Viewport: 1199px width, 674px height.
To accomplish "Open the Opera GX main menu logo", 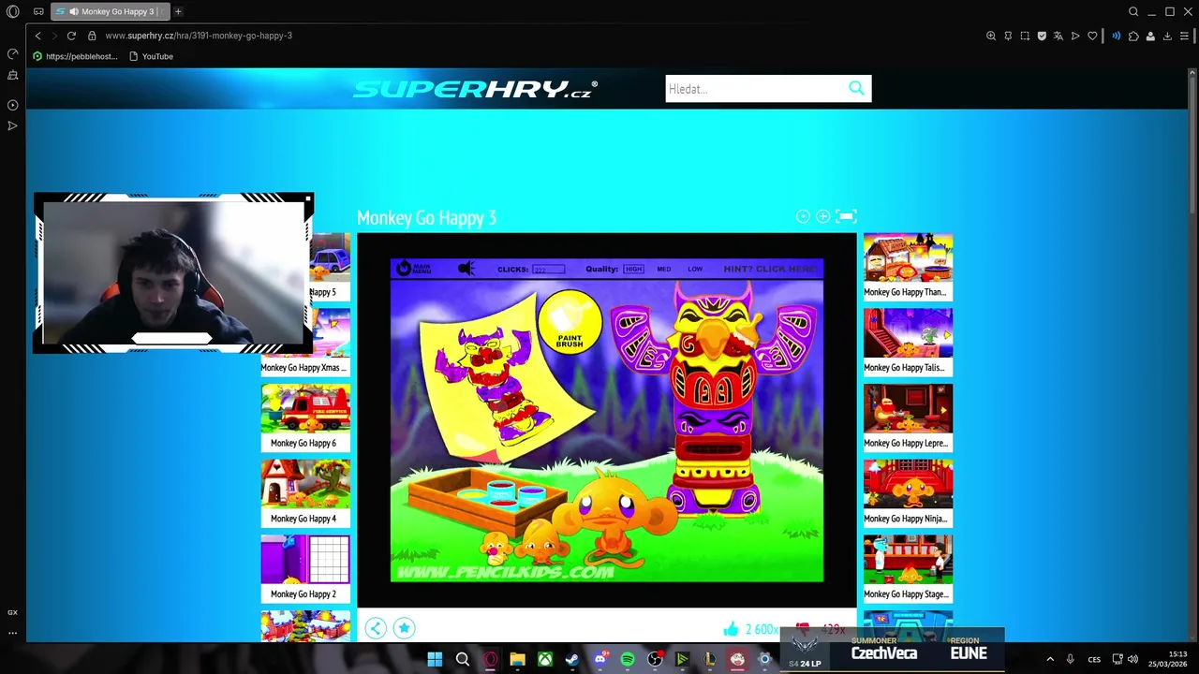I will 12,11.
